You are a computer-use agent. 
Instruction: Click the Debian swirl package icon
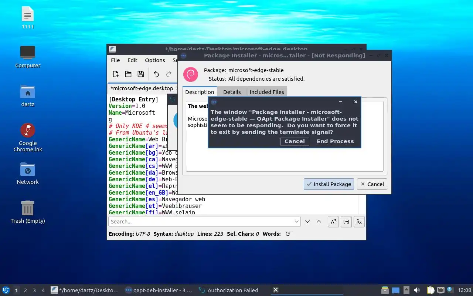[191, 74]
